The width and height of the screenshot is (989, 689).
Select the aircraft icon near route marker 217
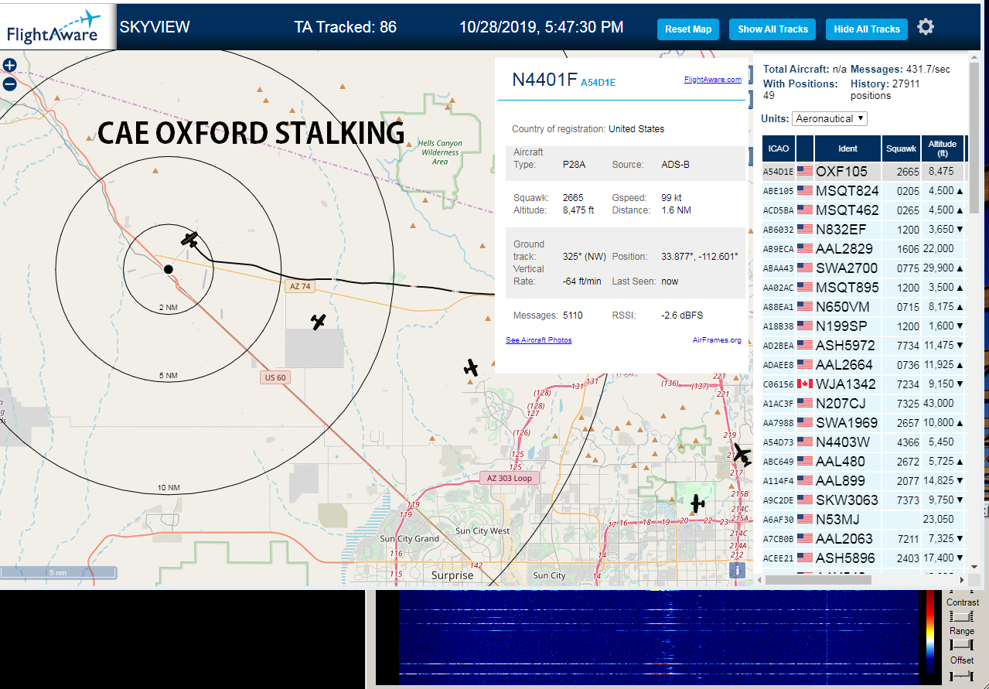[742, 453]
